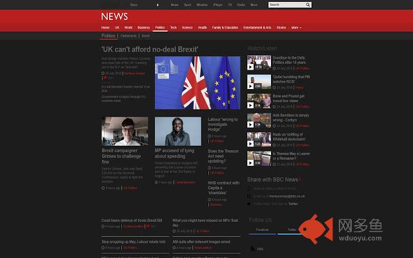Open the Business section tab
Image resolution: width=413 pixels, height=258 pixels.
pos(143,28)
